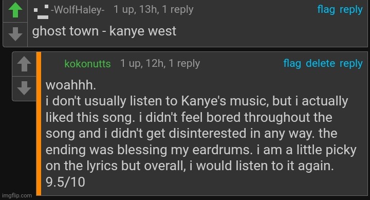Click the "1 up, 12h, 1 reply" info text
Image resolution: width=370 pixels, height=200 pixels.
pos(160,64)
